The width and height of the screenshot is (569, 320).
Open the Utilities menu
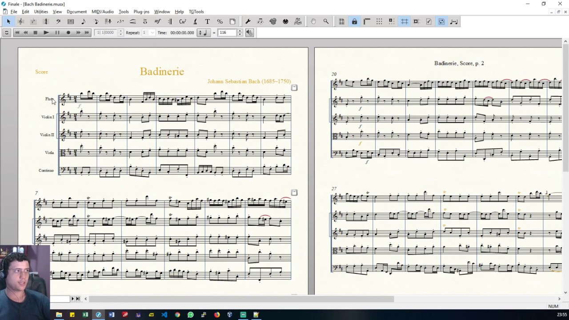point(41,12)
